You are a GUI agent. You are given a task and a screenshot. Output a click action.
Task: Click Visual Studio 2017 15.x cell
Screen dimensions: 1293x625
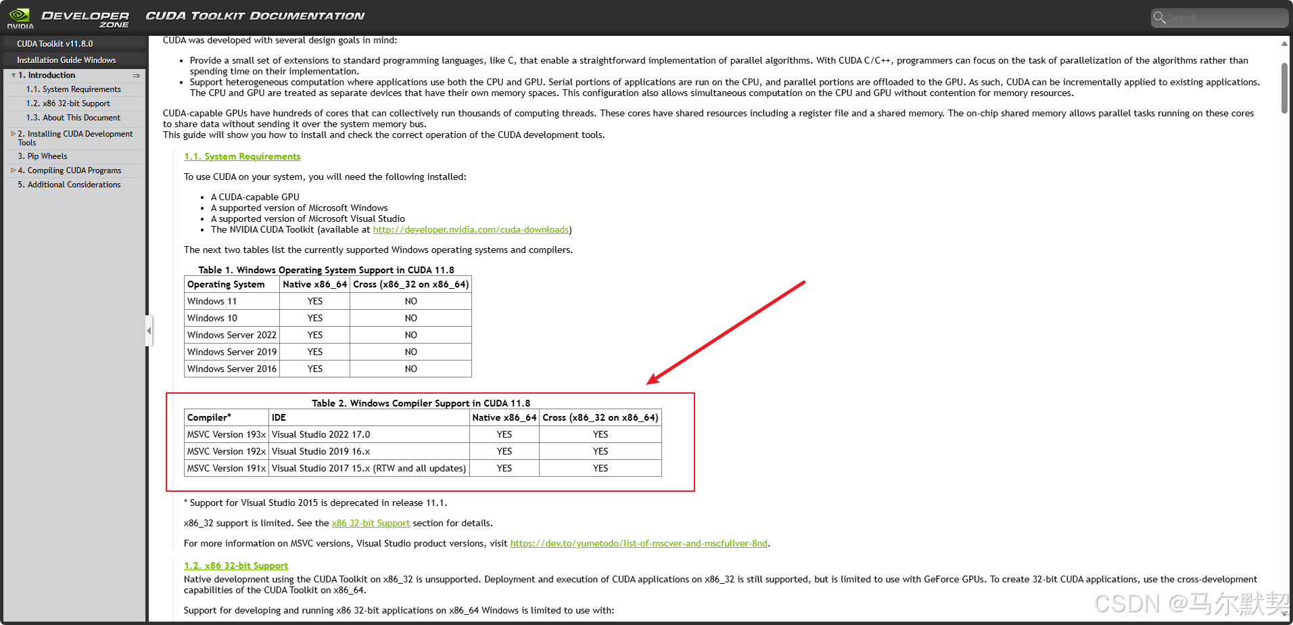pyautogui.click(x=369, y=469)
